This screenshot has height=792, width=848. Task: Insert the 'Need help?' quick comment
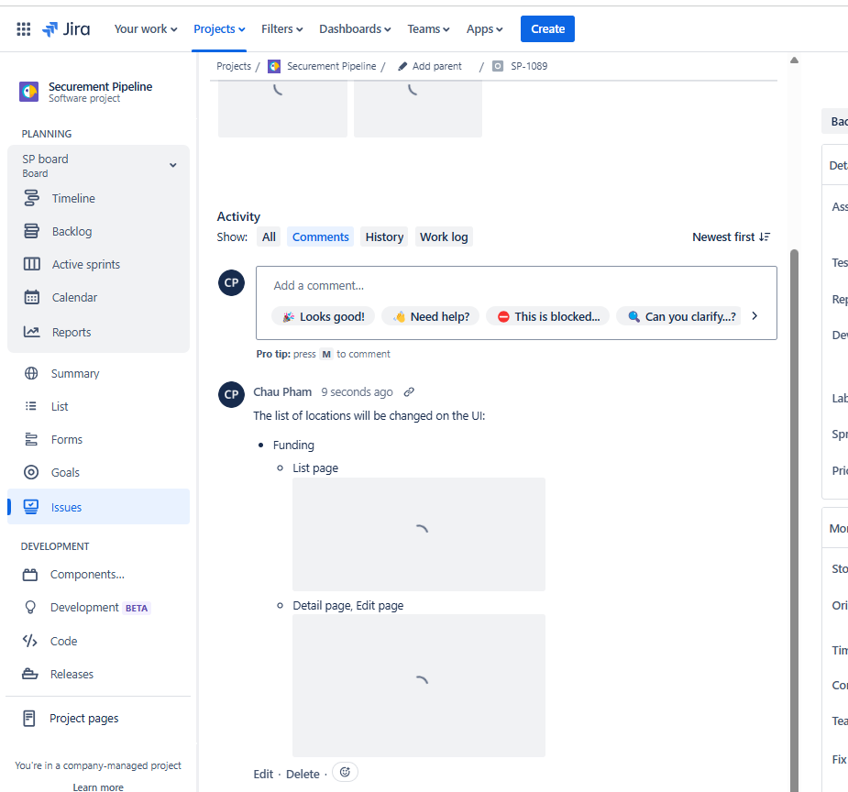[x=431, y=316]
